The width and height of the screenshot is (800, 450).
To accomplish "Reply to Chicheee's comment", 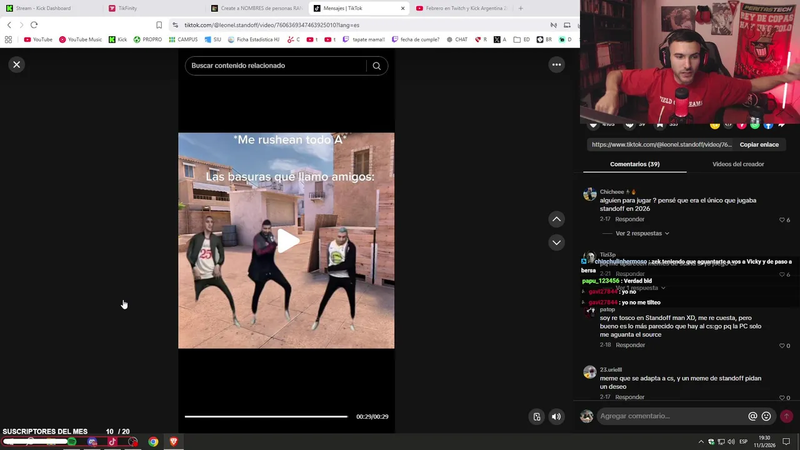I will coord(629,219).
